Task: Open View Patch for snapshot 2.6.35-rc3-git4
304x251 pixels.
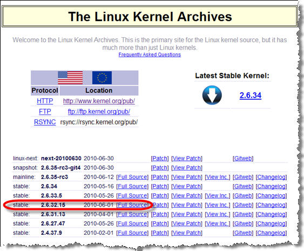Action: [187, 168]
